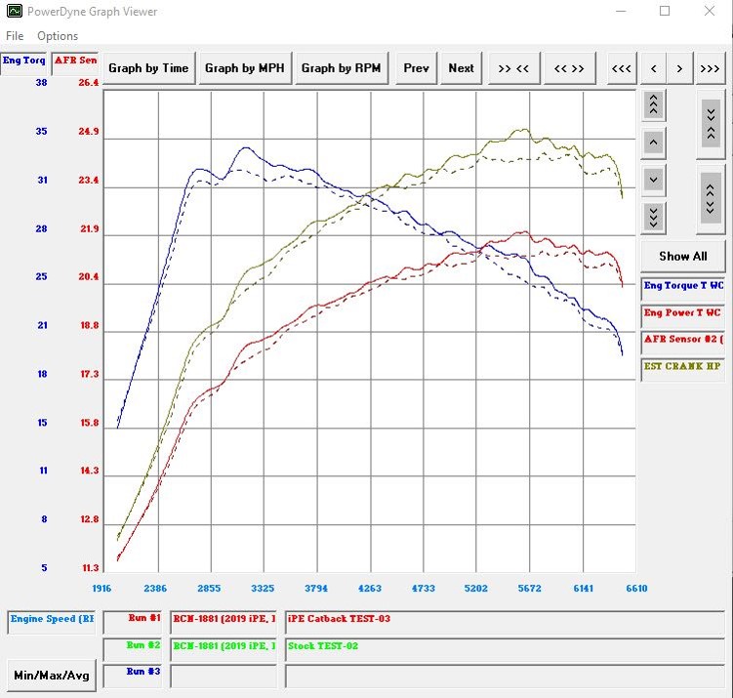733x698 pixels.
Task: Click the triple right arrow scroll button
Action: [710, 68]
